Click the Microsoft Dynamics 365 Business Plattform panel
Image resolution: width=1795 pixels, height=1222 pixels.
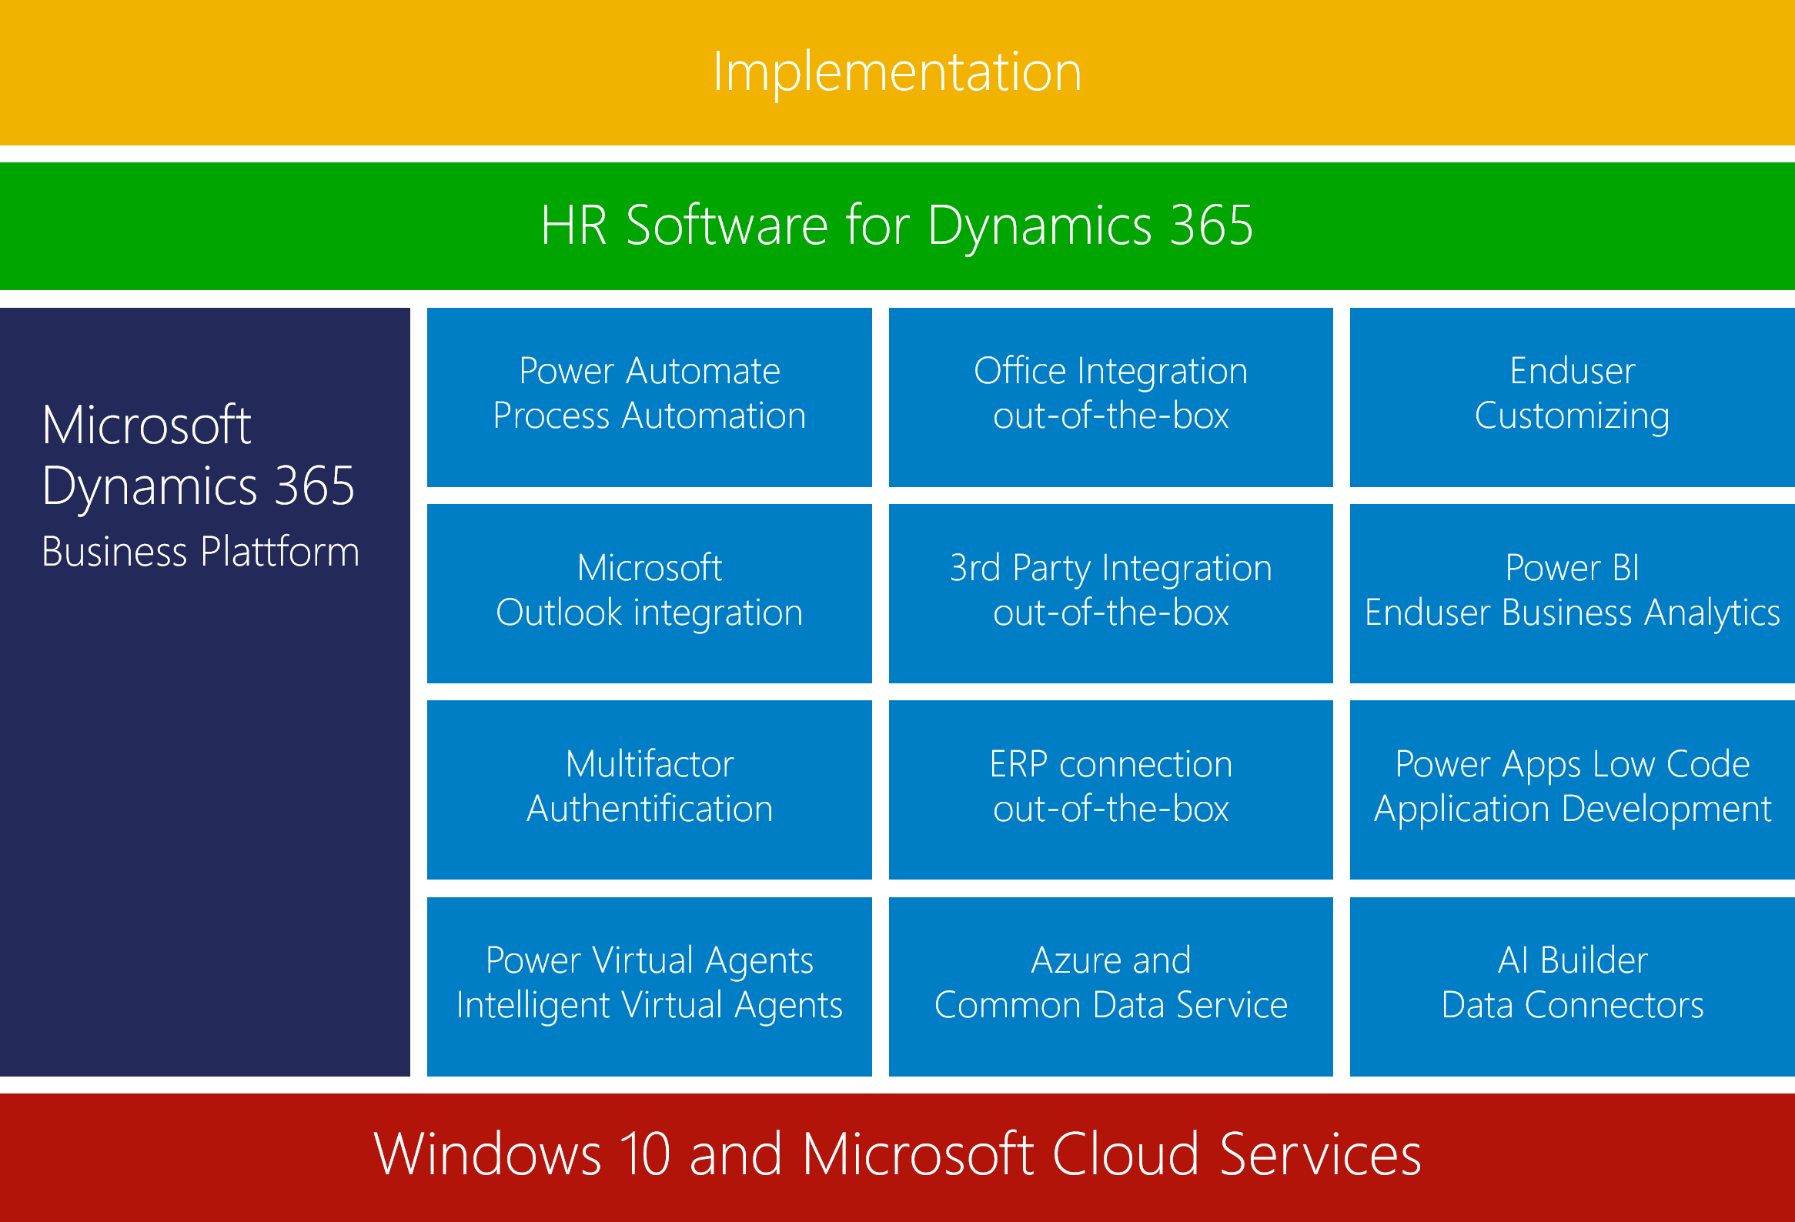coord(205,692)
